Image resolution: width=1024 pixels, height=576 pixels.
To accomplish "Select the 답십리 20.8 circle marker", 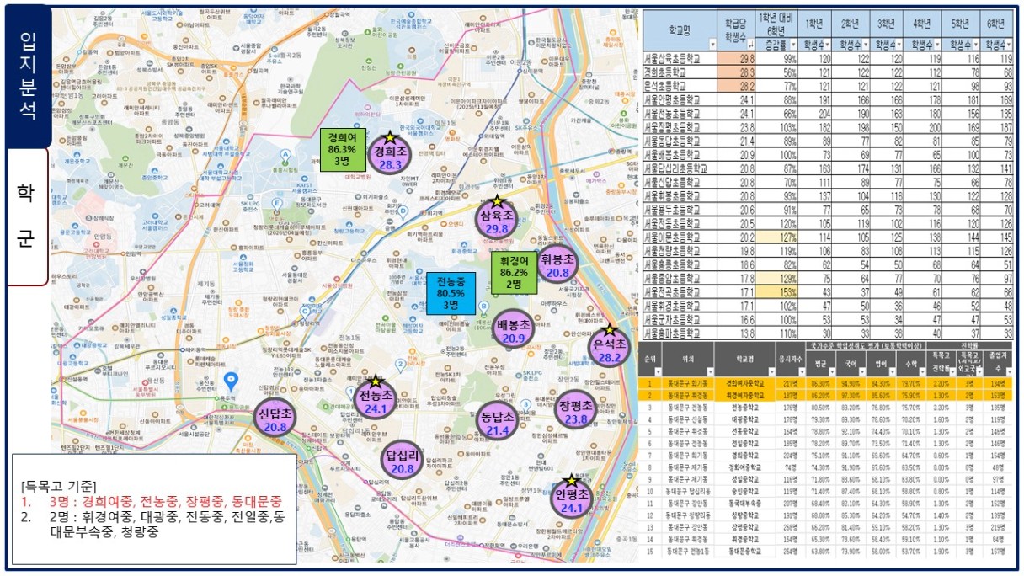I will (403, 461).
